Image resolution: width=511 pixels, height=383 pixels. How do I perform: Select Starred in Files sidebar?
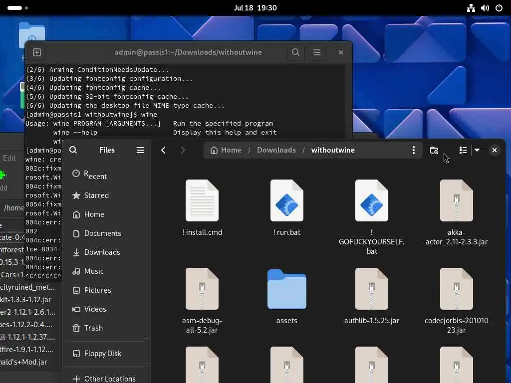point(107,195)
